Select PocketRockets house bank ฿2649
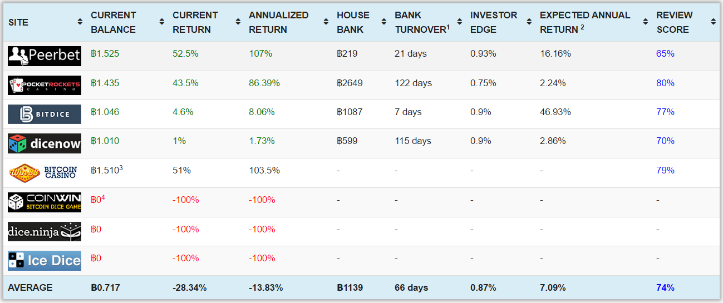This screenshot has width=723, height=303. [350, 83]
